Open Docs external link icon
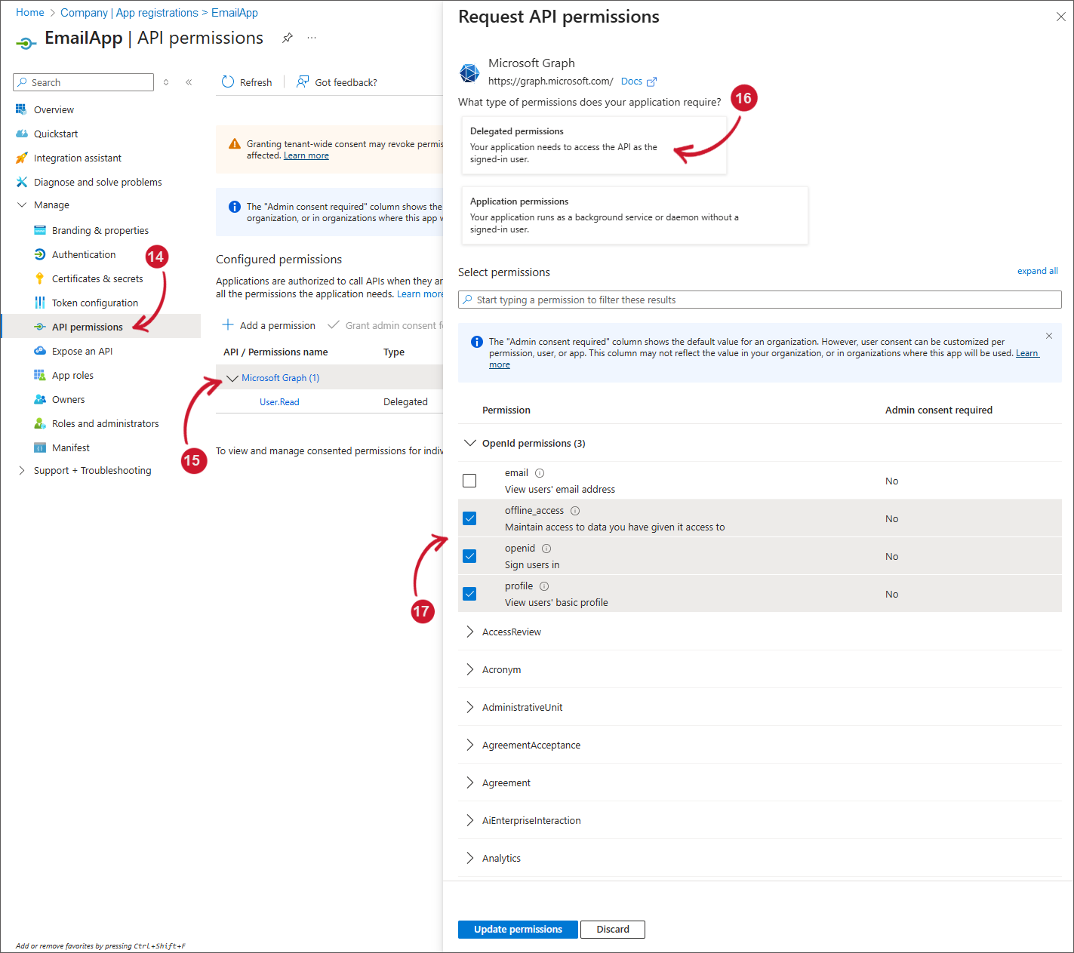1074x953 pixels. [x=651, y=81]
